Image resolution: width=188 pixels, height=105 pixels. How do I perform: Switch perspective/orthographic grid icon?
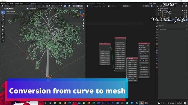click(83, 29)
